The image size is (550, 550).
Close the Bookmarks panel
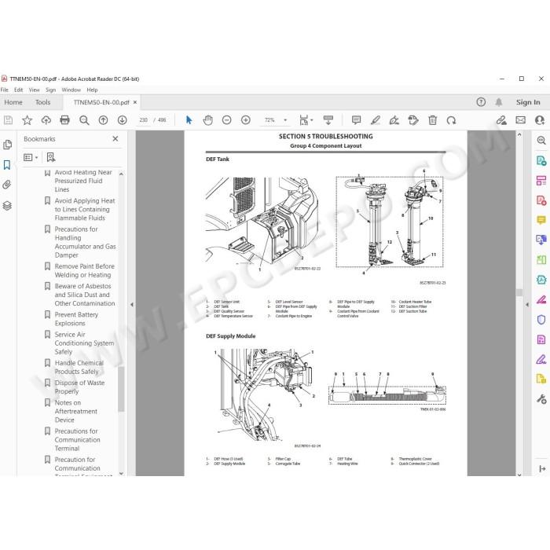[x=115, y=139]
